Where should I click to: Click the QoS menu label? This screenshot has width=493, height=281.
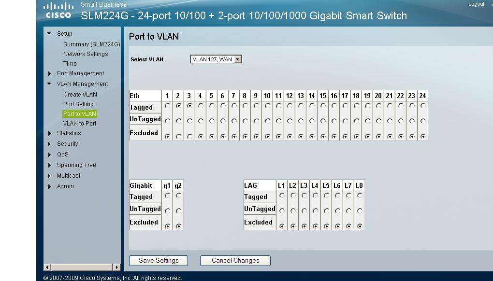62,155
